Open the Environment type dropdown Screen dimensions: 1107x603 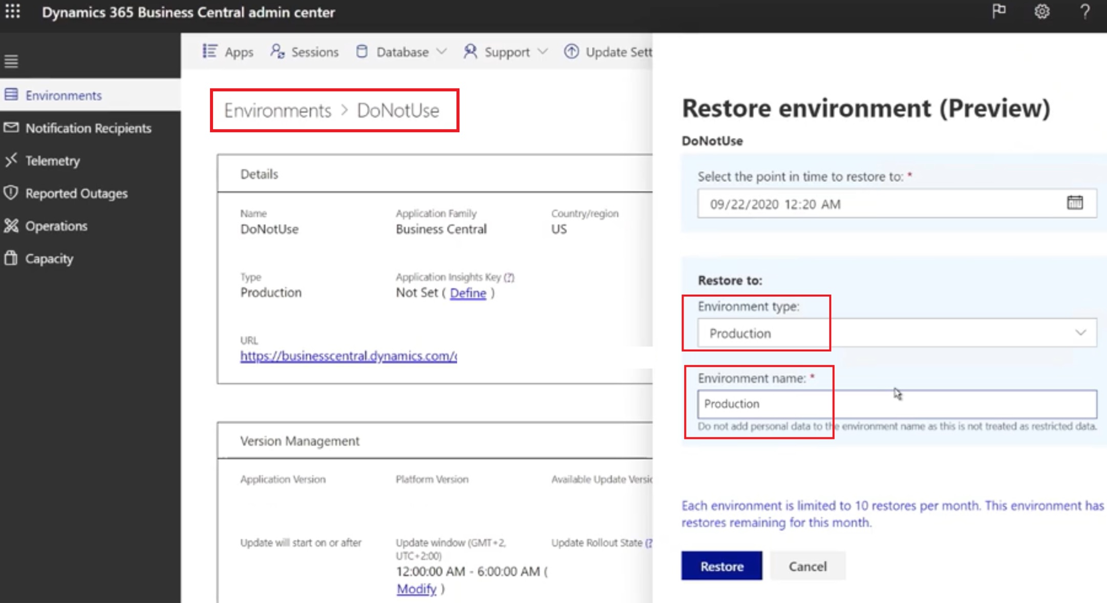pos(896,333)
